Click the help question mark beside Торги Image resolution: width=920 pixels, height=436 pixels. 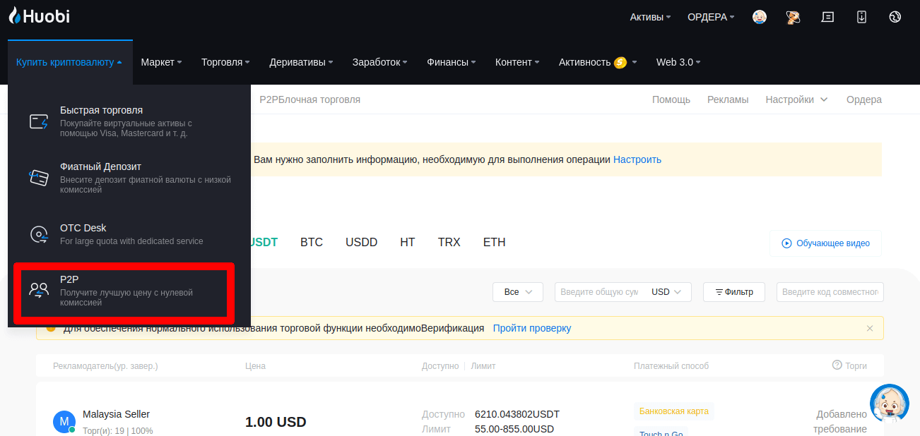coord(837,365)
